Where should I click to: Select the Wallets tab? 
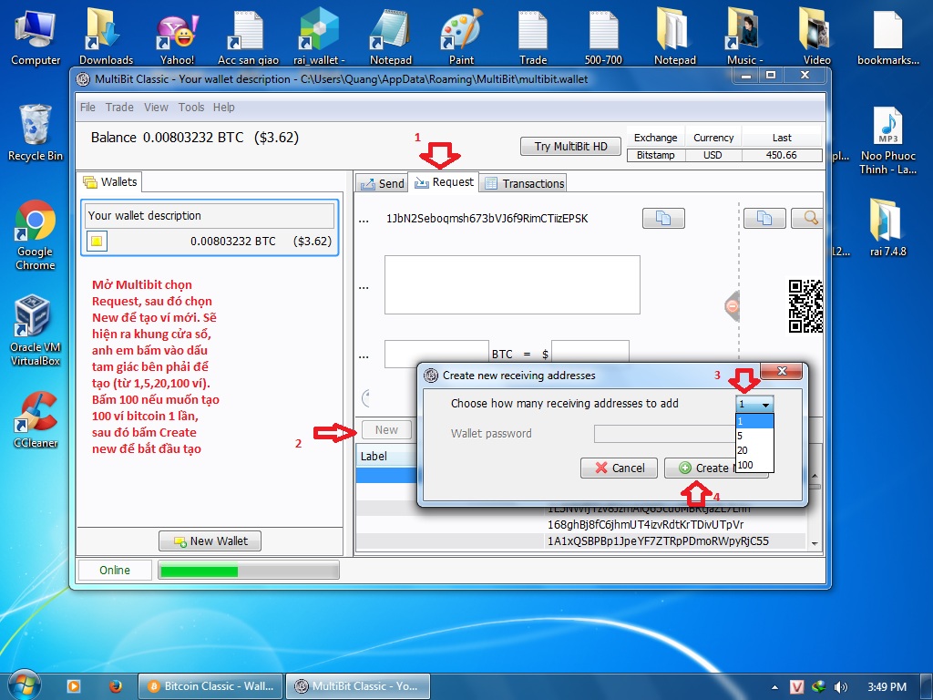coord(110,181)
